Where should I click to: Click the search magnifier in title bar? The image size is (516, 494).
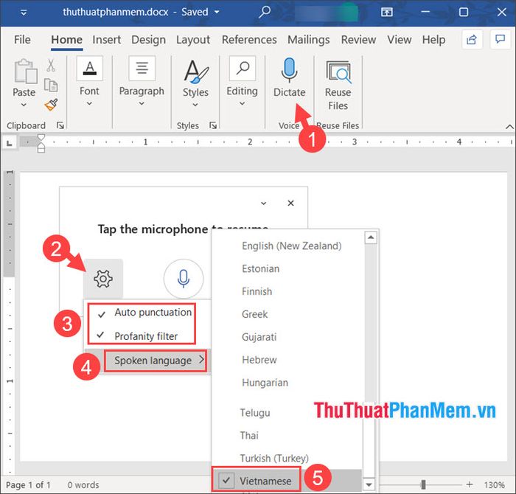pyautogui.click(x=264, y=13)
